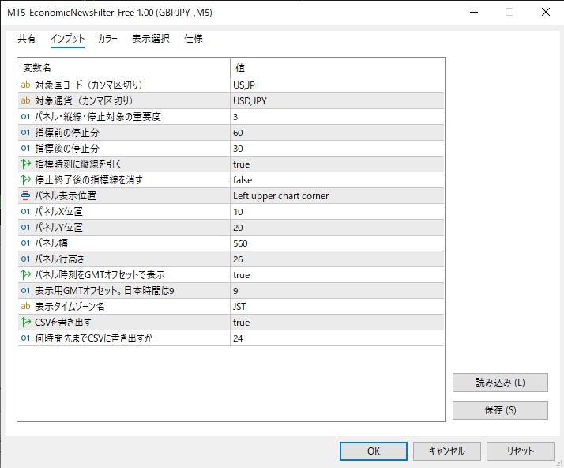
Task: Click the 01 icon beside パネル幅
Action: (x=25, y=243)
